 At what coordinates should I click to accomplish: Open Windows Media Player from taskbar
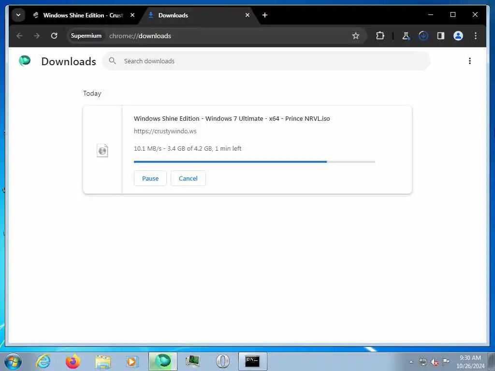(x=132, y=361)
